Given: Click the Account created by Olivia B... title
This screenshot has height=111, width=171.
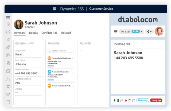Looking at the screenshot, I should tap(61, 86).
